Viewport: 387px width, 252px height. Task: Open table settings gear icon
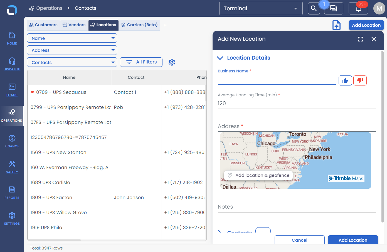click(x=172, y=62)
